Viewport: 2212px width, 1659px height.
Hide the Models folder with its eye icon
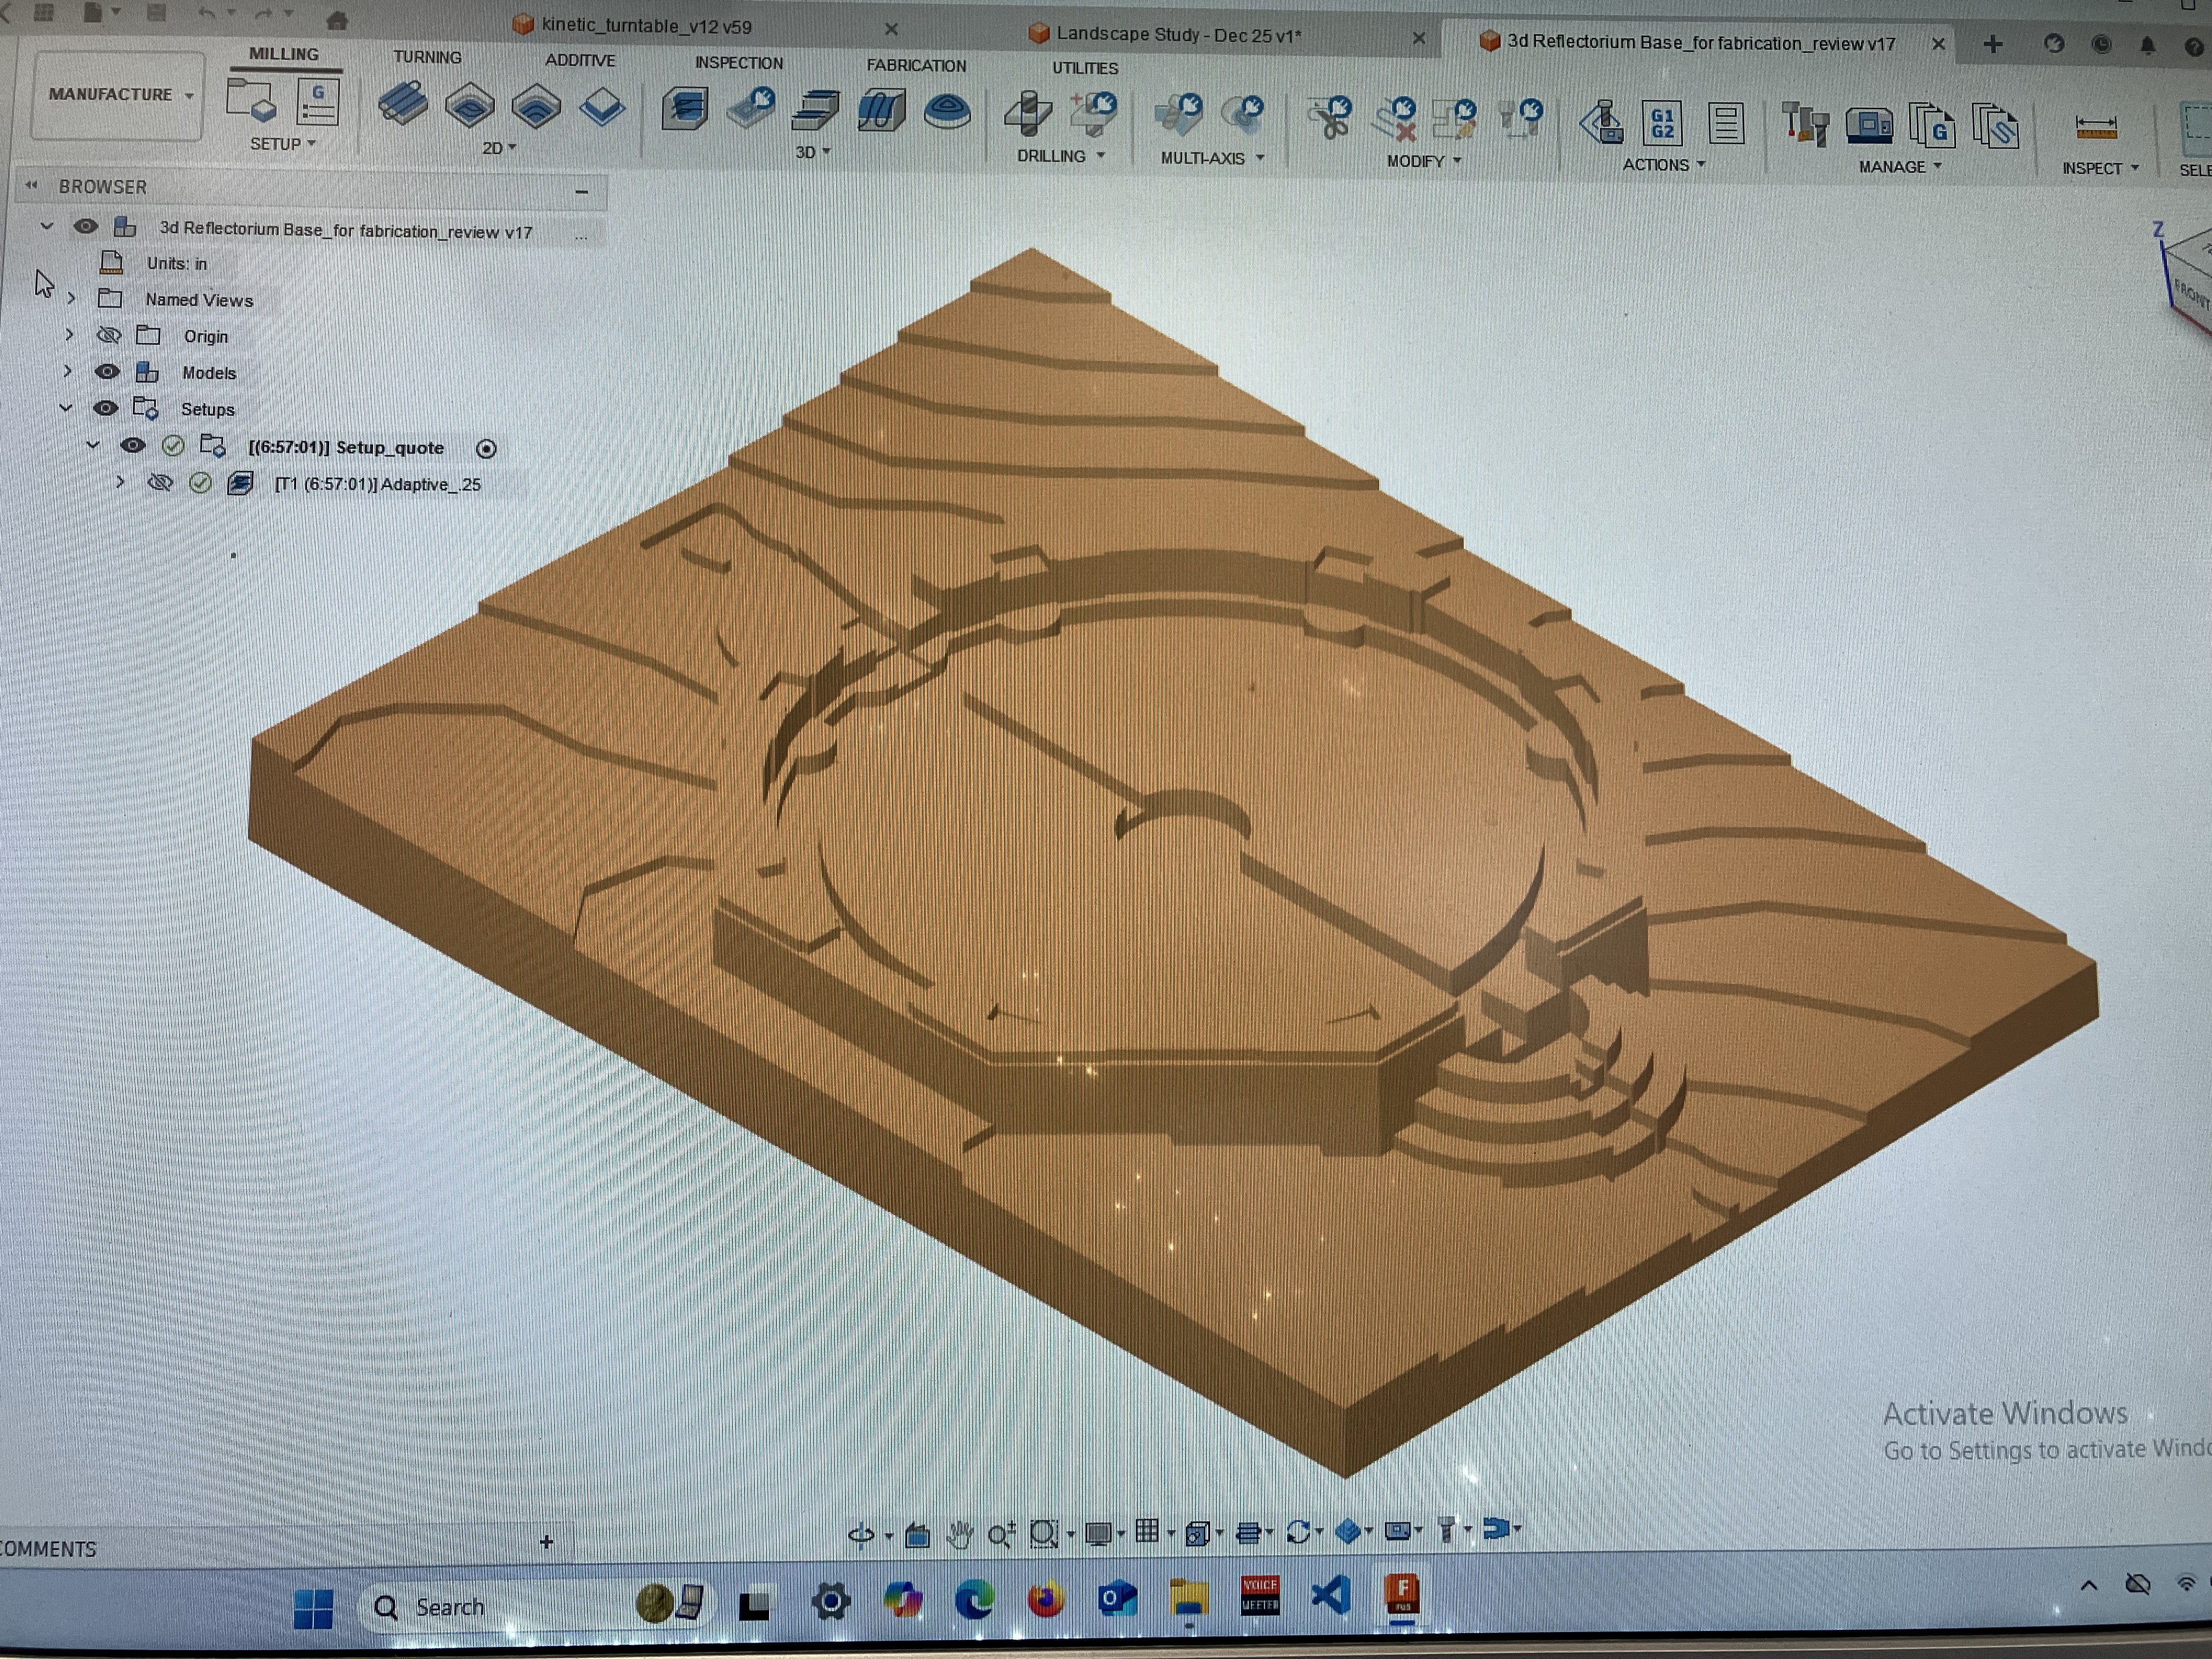pyautogui.click(x=108, y=372)
